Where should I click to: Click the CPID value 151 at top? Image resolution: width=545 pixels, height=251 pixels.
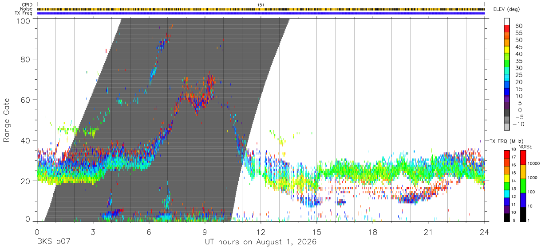click(261, 5)
